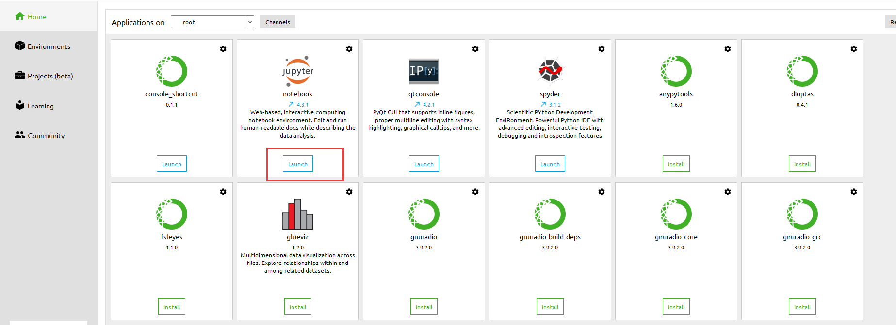Open the Projects (beta) briefcase icon
Screen dimensions: 896x325
point(20,76)
